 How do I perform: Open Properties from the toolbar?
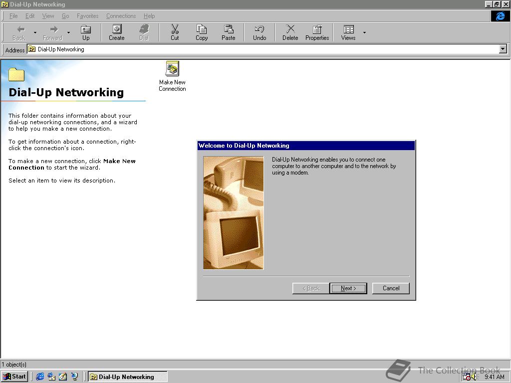(x=317, y=32)
